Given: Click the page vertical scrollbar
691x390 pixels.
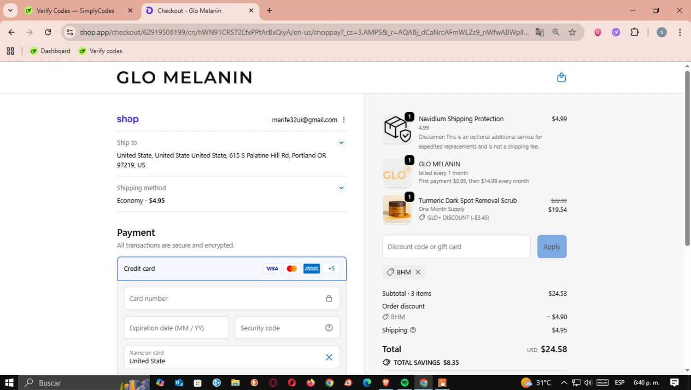Looking at the screenshot, I should 687,159.
